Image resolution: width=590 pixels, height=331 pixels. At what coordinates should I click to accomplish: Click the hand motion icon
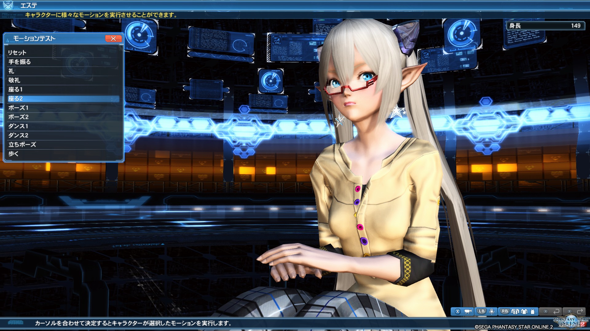pyautogui.click(x=492, y=311)
